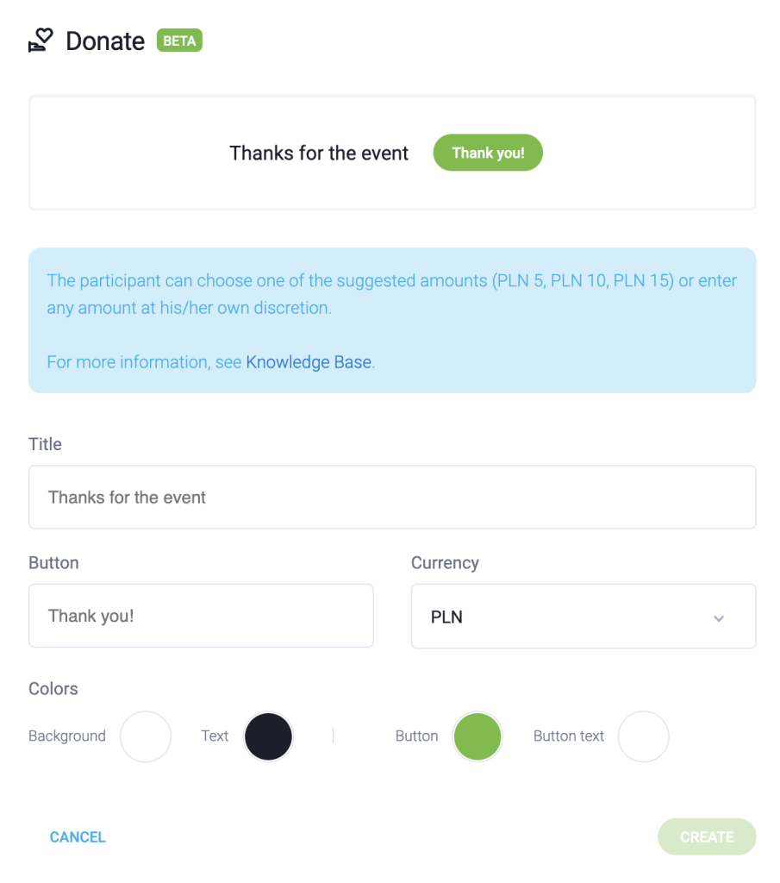This screenshot has height=883, width=780.
Task: Expand currency list via chevron arrow
Action: [719, 618]
